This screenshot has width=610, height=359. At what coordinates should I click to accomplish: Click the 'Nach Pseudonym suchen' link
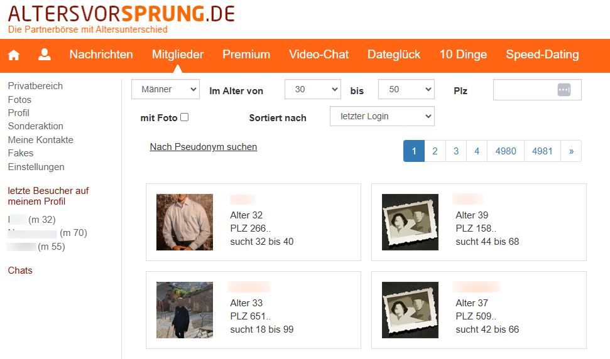click(204, 147)
